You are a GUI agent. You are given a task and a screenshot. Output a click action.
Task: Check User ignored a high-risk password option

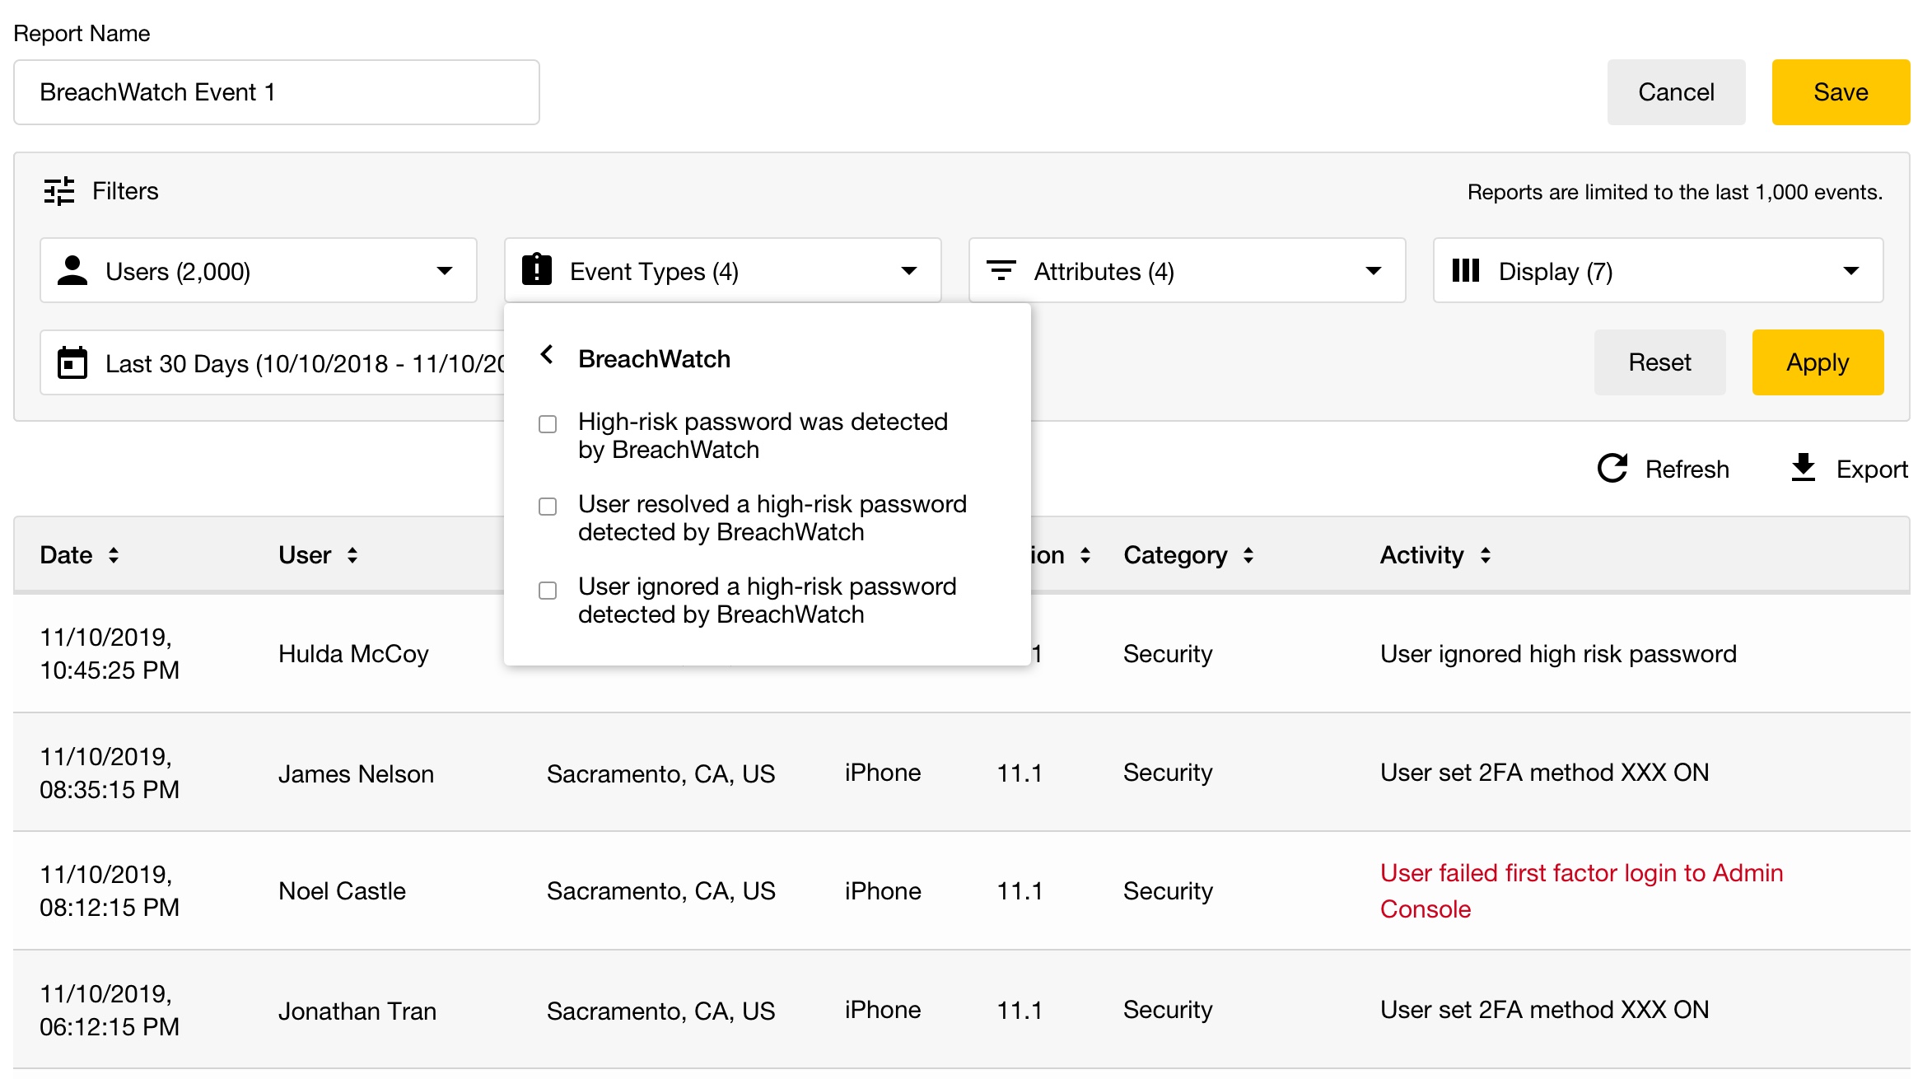tap(548, 591)
